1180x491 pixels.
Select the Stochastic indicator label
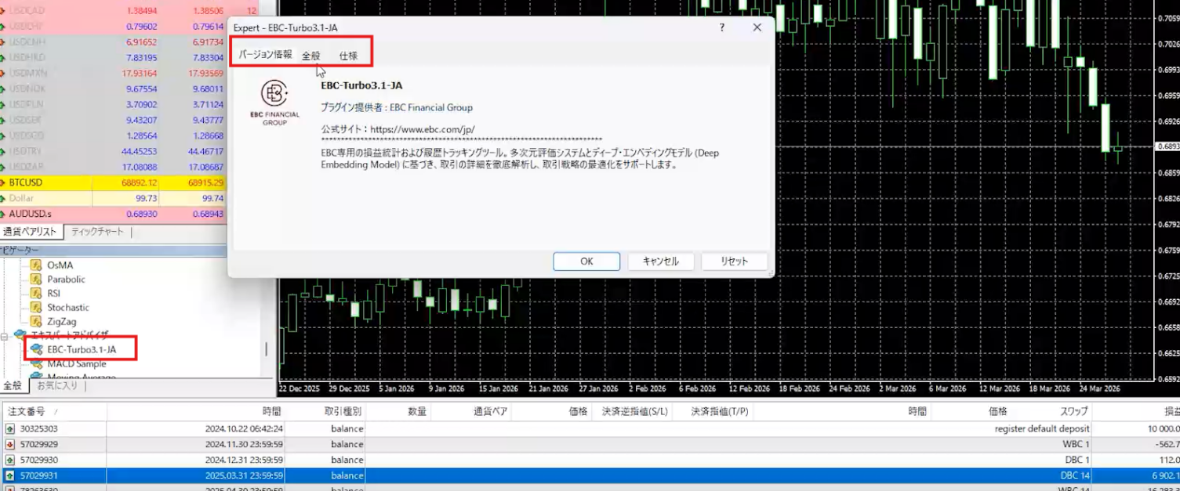click(x=68, y=308)
